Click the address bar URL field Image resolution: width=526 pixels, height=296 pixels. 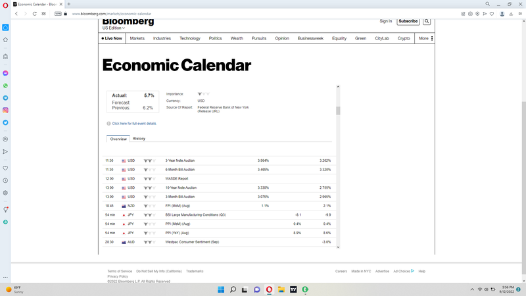[x=112, y=14]
